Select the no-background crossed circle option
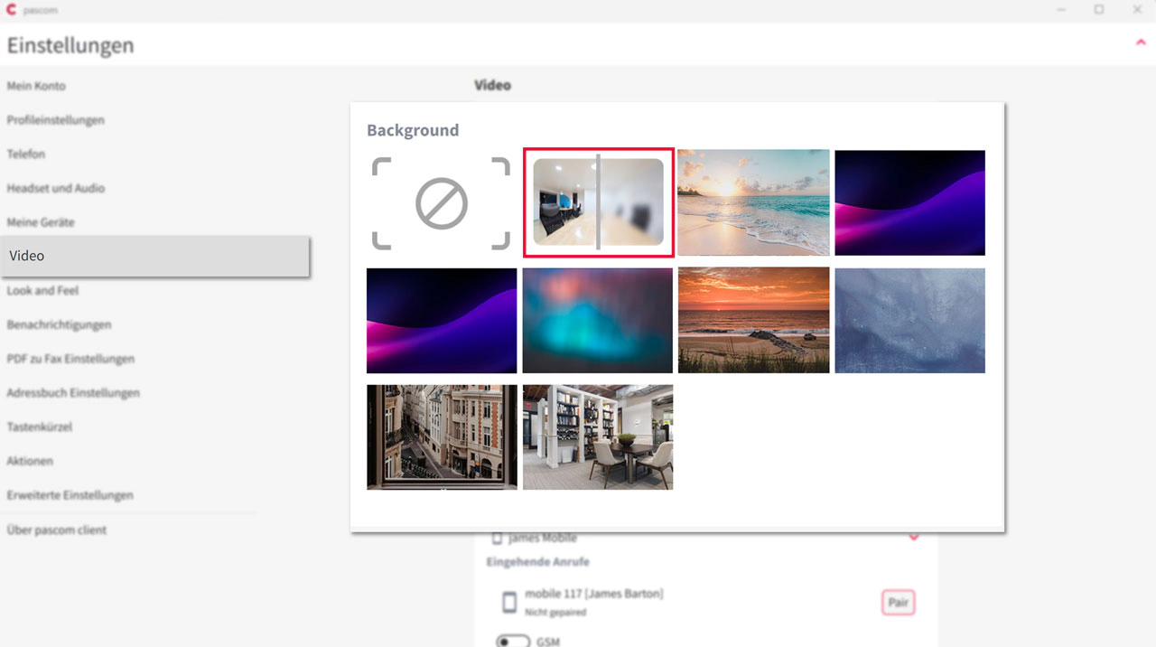Image resolution: width=1156 pixels, height=647 pixels. (x=442, y=203)
